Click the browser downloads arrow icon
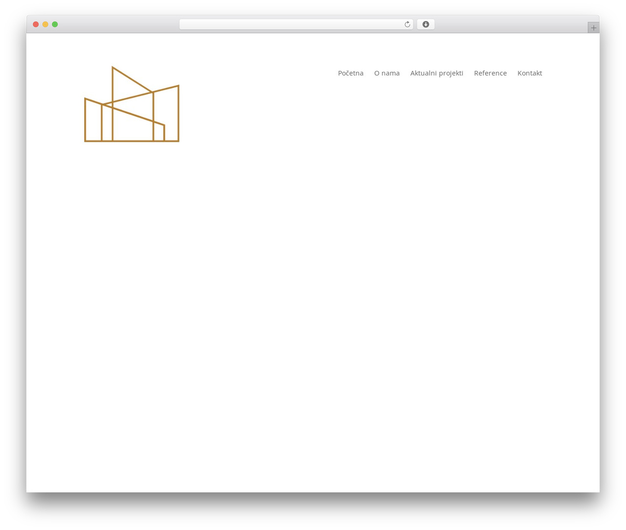626x530 pixels. (x=425, y=24)
